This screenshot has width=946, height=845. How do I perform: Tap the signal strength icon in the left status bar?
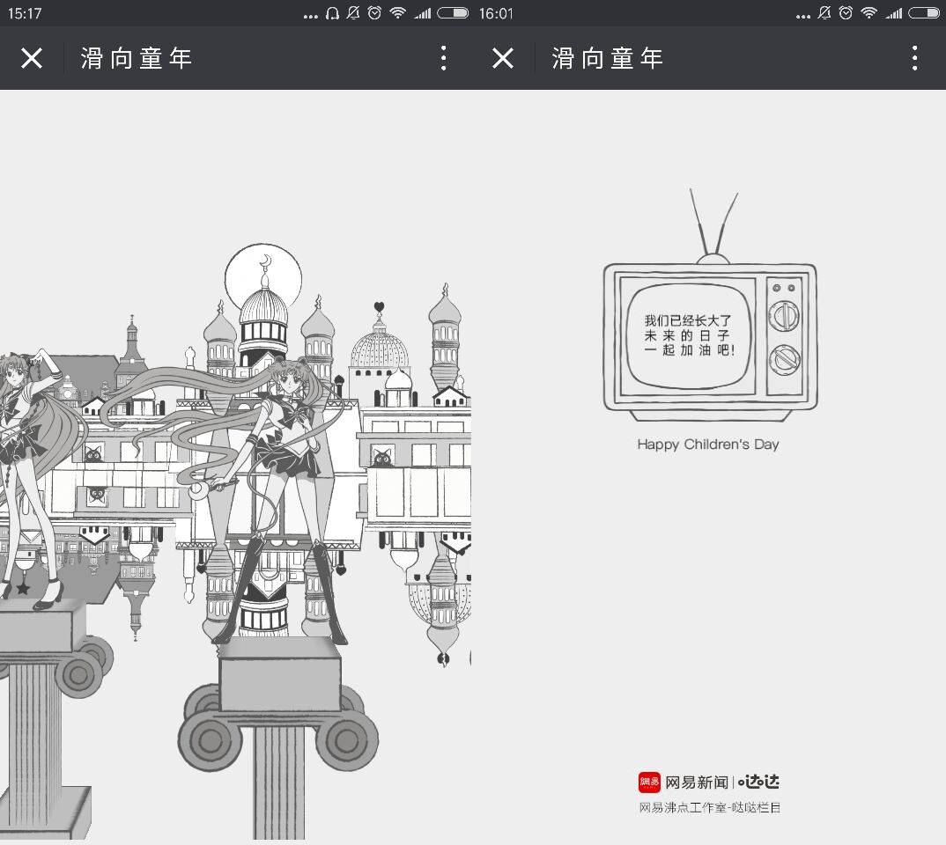(x=422, y=13)
